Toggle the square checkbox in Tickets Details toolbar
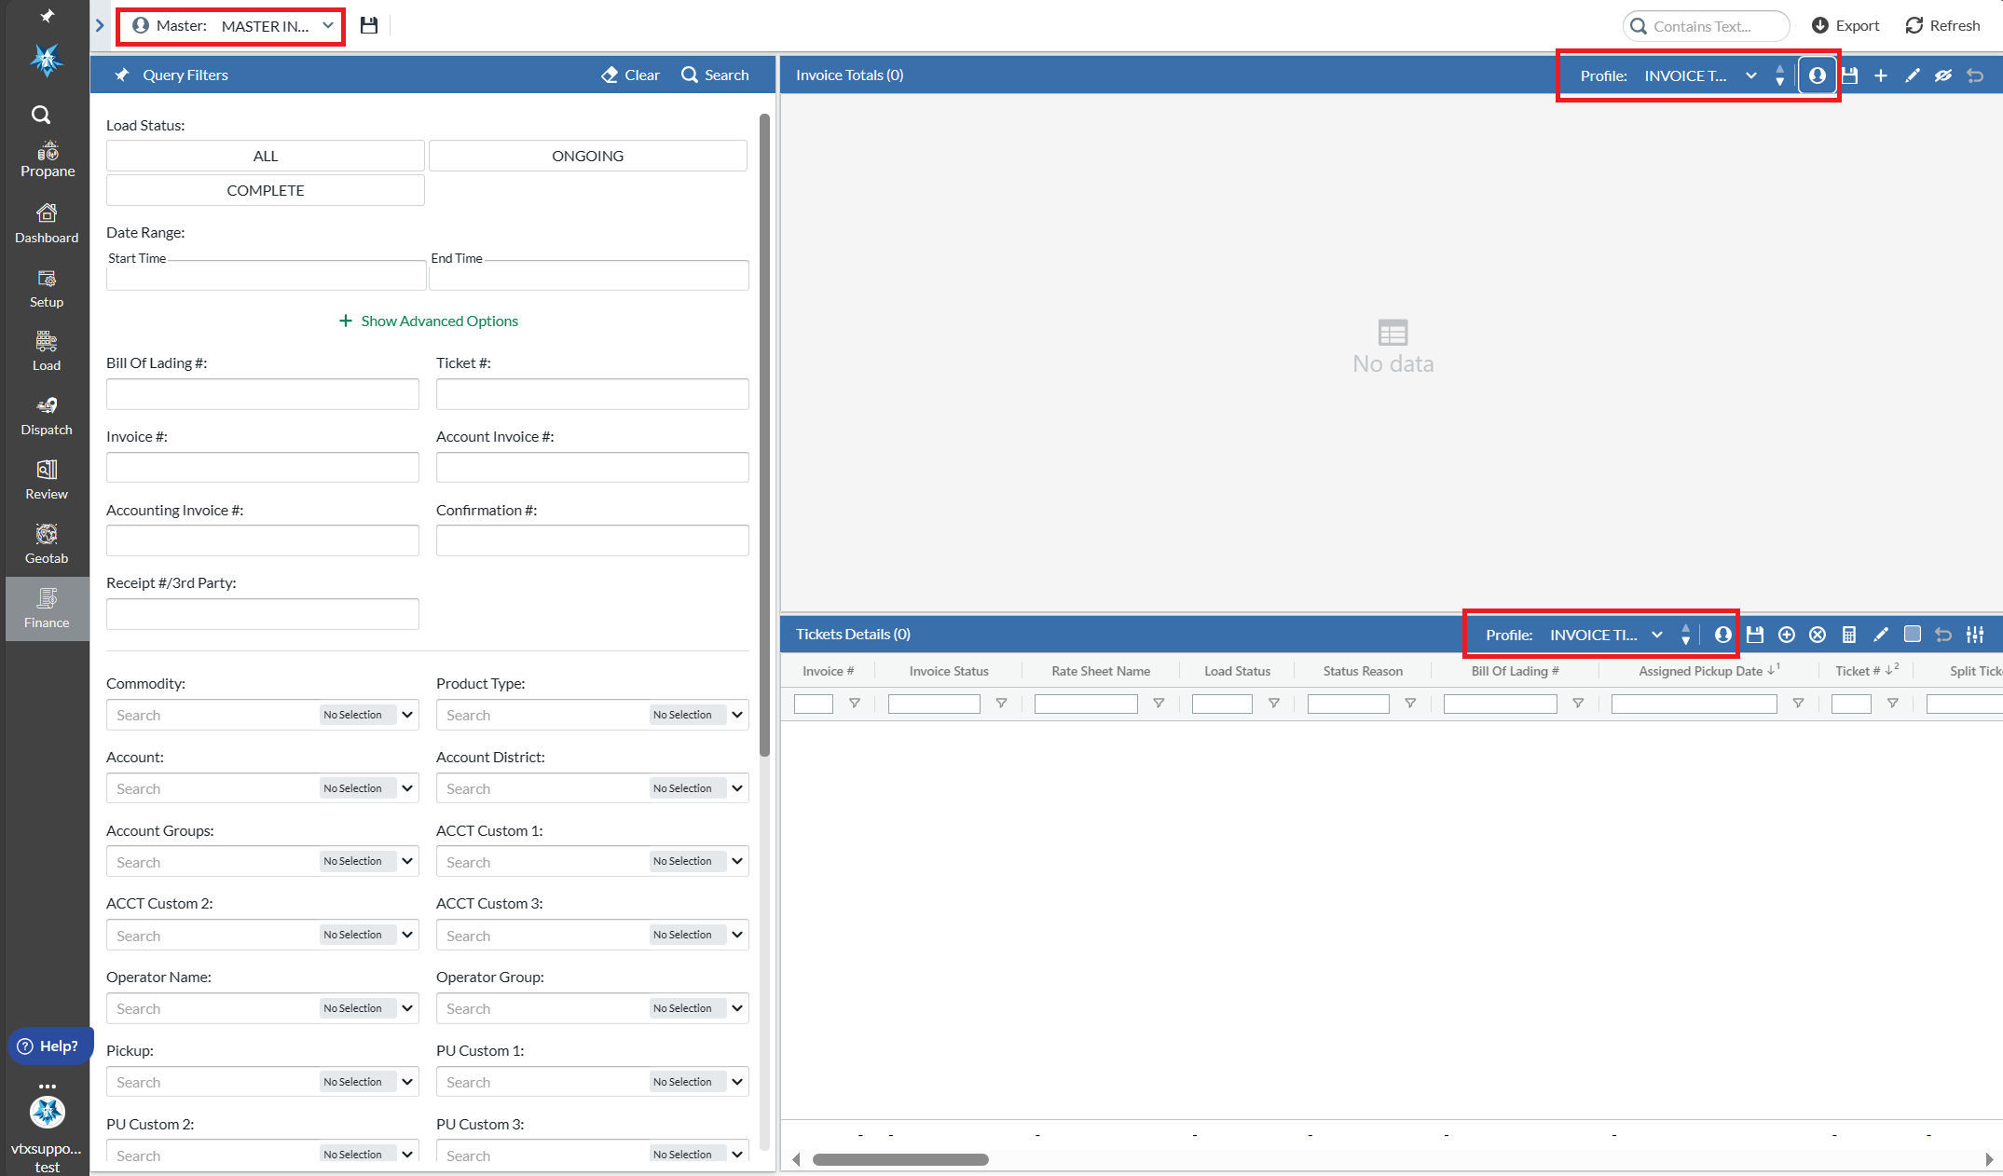This screenshot has width=2003, height=1176. coord(1913,635)
